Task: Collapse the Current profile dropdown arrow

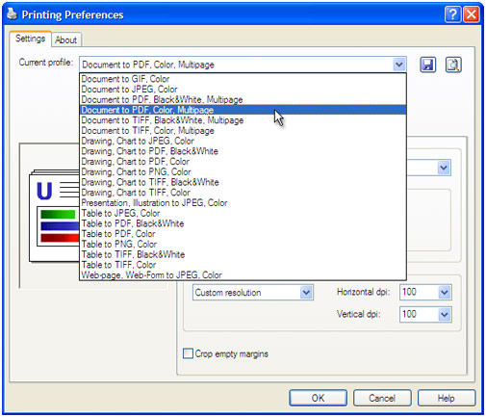Action: point(399,65)
